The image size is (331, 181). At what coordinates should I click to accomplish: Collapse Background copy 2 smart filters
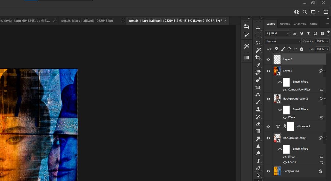325,99
